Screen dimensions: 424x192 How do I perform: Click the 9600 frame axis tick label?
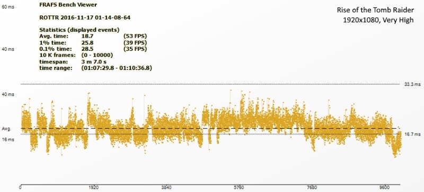(385, 187)
